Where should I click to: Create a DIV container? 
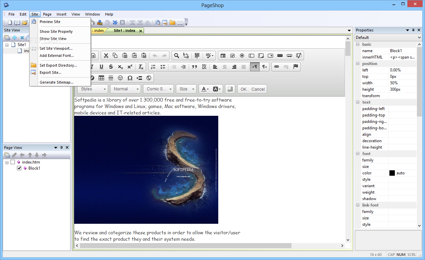204,67
